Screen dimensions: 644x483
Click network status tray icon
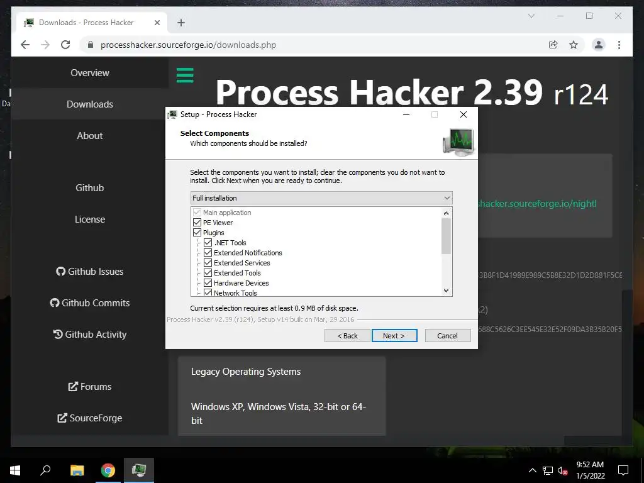tap(548, 470)
